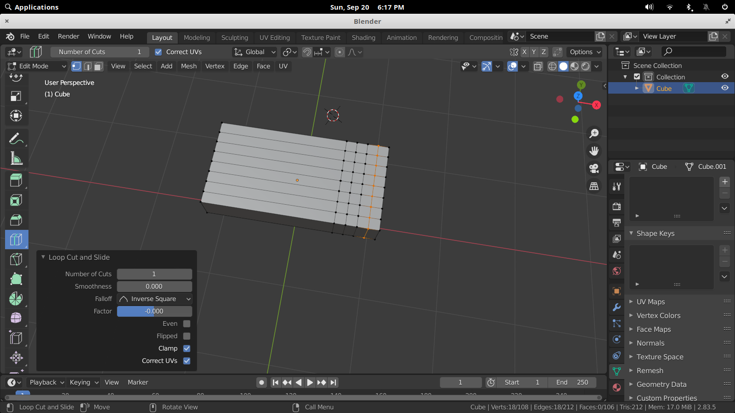735x413 pixels.
Task: Collapse the Shape Keys panel
Action: (x=631, y=233)
